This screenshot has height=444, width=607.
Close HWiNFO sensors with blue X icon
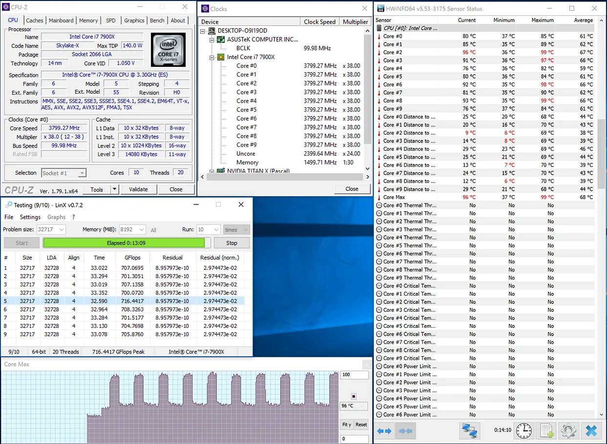pos(591,430)
